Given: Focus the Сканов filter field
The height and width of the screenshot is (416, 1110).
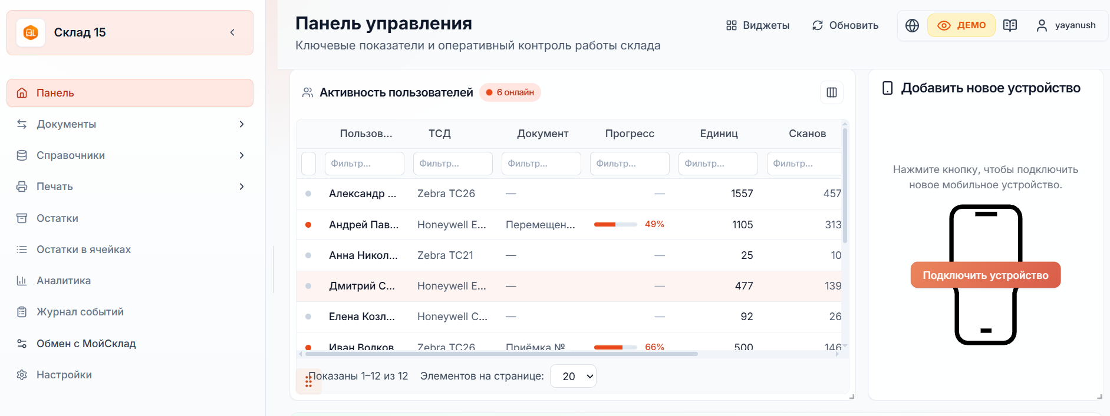Looking at the screenshot, I should click(804, 164).
